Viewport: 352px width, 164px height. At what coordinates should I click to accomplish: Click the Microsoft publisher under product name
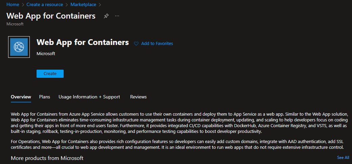point(46,53)
